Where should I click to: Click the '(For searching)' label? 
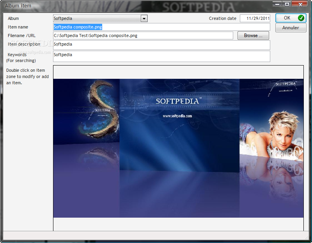[21, 60]
